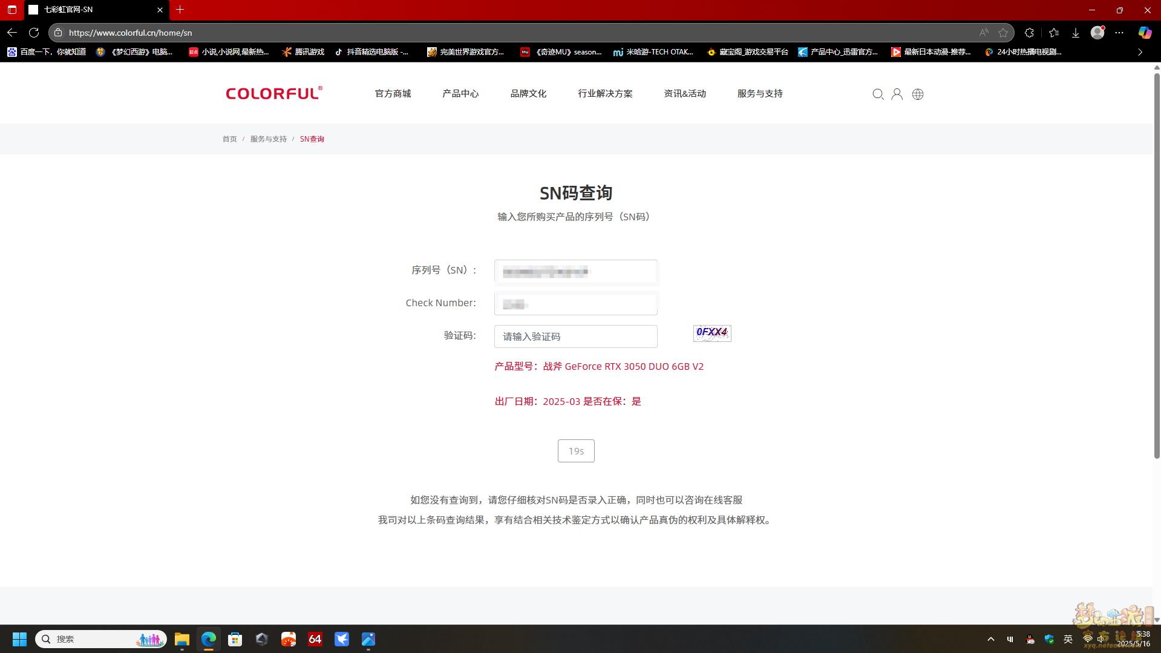Open 藏宝阁_游戏交易平台 bookmark

click(x=747, y=52)
